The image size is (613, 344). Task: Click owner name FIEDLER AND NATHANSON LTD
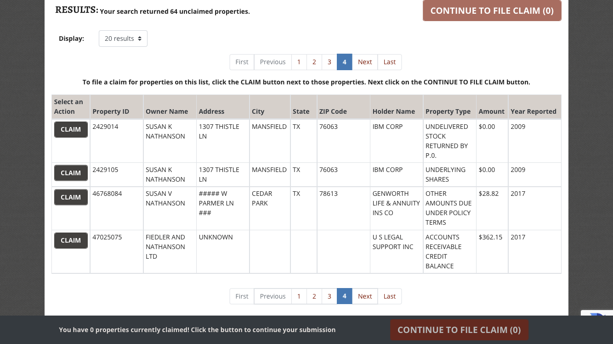165,247
